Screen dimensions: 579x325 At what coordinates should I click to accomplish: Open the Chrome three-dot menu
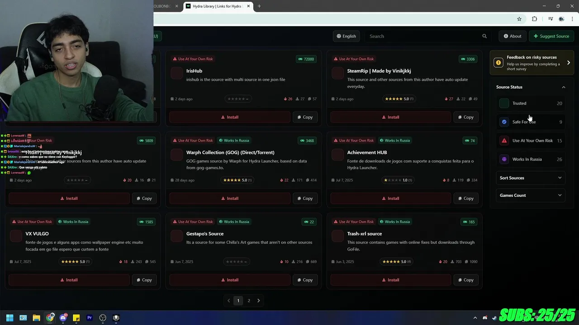click(x=572, y=19)
